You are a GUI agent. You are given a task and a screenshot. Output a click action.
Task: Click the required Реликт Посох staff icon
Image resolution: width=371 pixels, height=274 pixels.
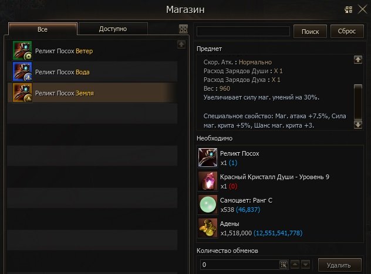click(208, 157)
